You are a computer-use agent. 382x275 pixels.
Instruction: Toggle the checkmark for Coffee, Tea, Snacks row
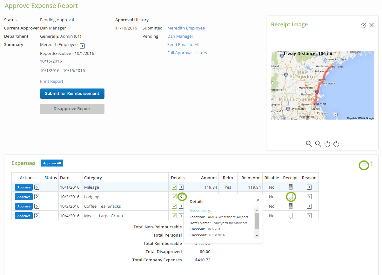click(174, 206)
